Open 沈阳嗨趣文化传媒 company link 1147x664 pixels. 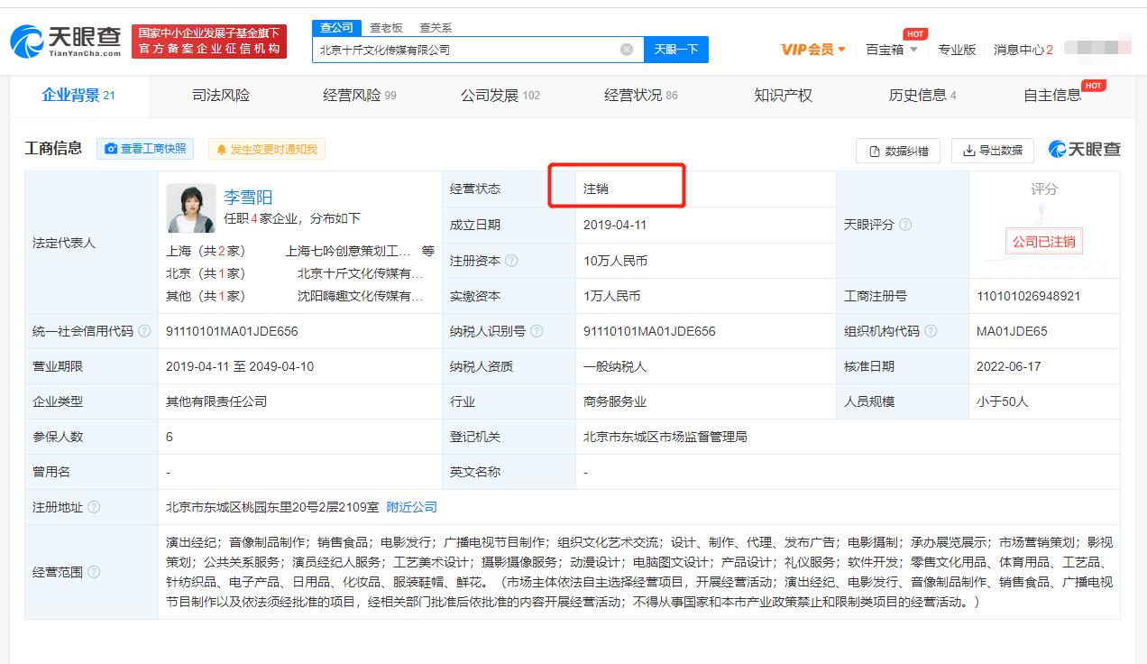361,296
